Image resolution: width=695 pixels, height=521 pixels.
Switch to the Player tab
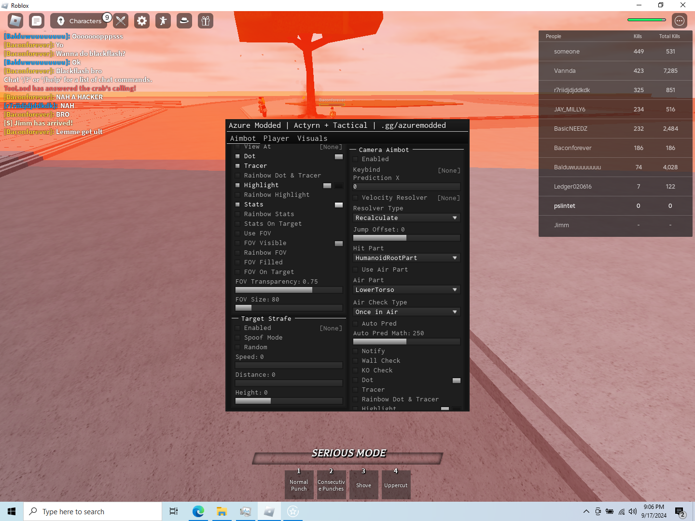pos(276,138)
